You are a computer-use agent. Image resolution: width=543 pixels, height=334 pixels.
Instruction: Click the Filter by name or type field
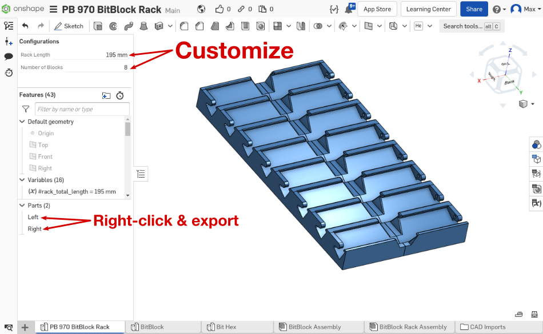click(82, 109)
